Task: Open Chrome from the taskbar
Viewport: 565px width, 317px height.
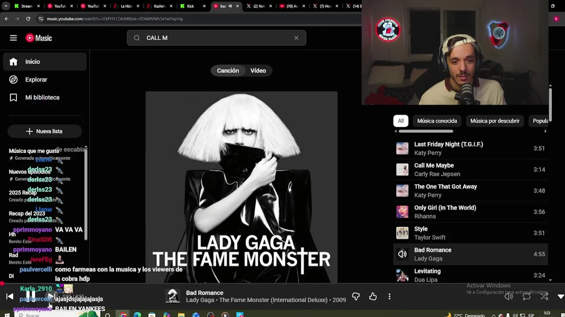Action: click(123, 315)
